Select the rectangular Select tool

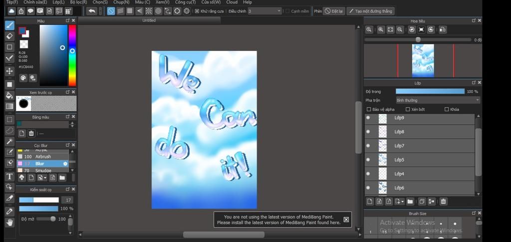tap(9, 120)
